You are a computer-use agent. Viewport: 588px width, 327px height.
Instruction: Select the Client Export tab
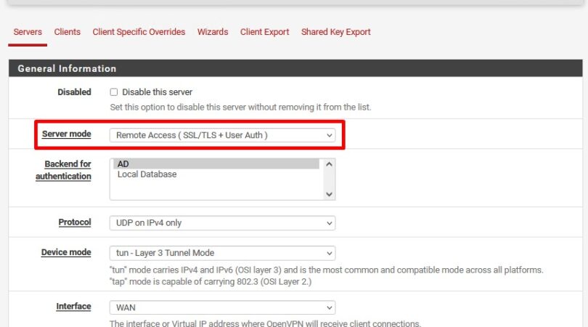(264, 32)
